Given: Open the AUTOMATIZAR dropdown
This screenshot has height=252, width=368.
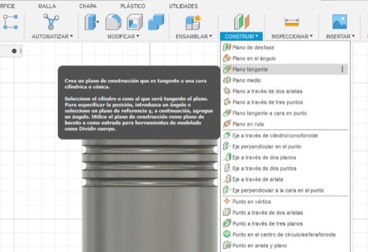Looking at the screenshot, I should coord(52,36).
